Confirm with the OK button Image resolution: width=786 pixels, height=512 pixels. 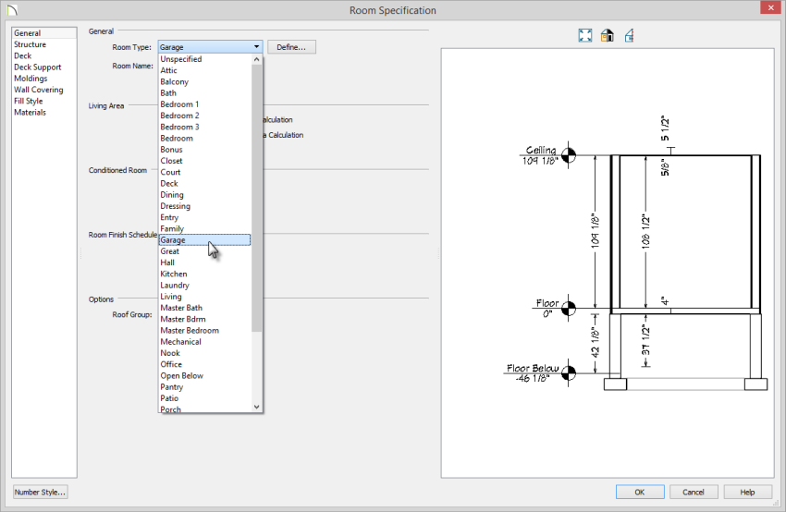(640, 492)
